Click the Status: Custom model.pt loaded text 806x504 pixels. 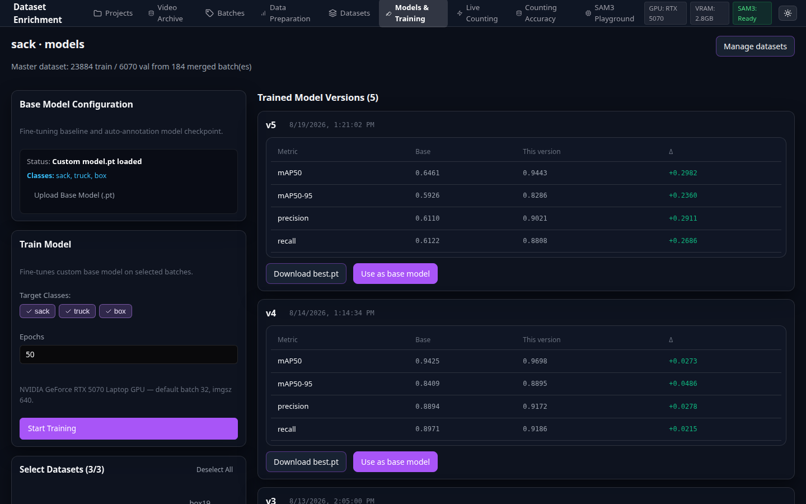pyautogui.click(x=85, y=161)
